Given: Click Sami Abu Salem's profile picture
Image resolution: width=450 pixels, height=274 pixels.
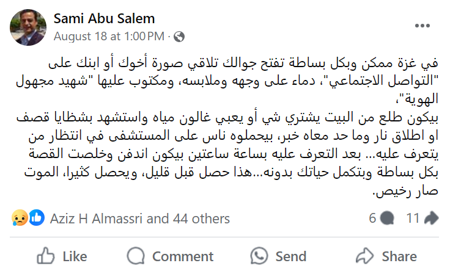Looking at the screenshot, I should pyautogui.click(x=28, y=27).
